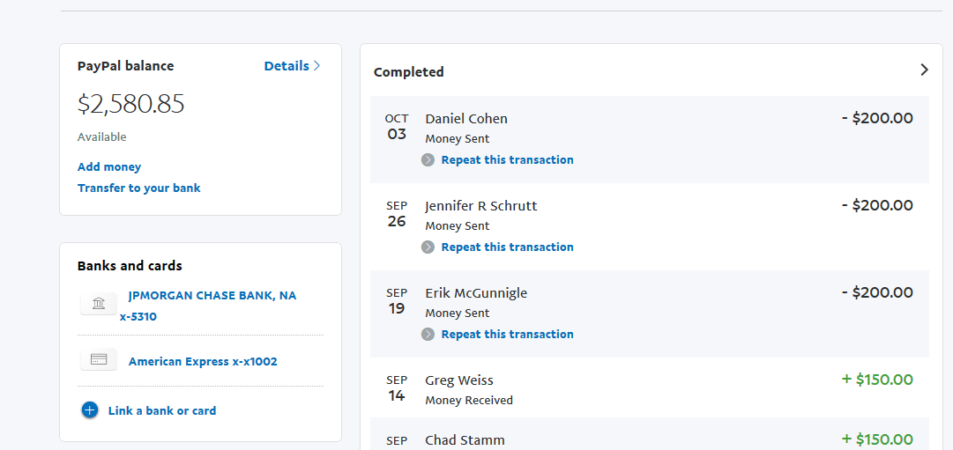This screenshot has width=953, height=450.
Task: Repeat the Jennifer R Schrutt transaction
Action: click(x=507, y=247)
